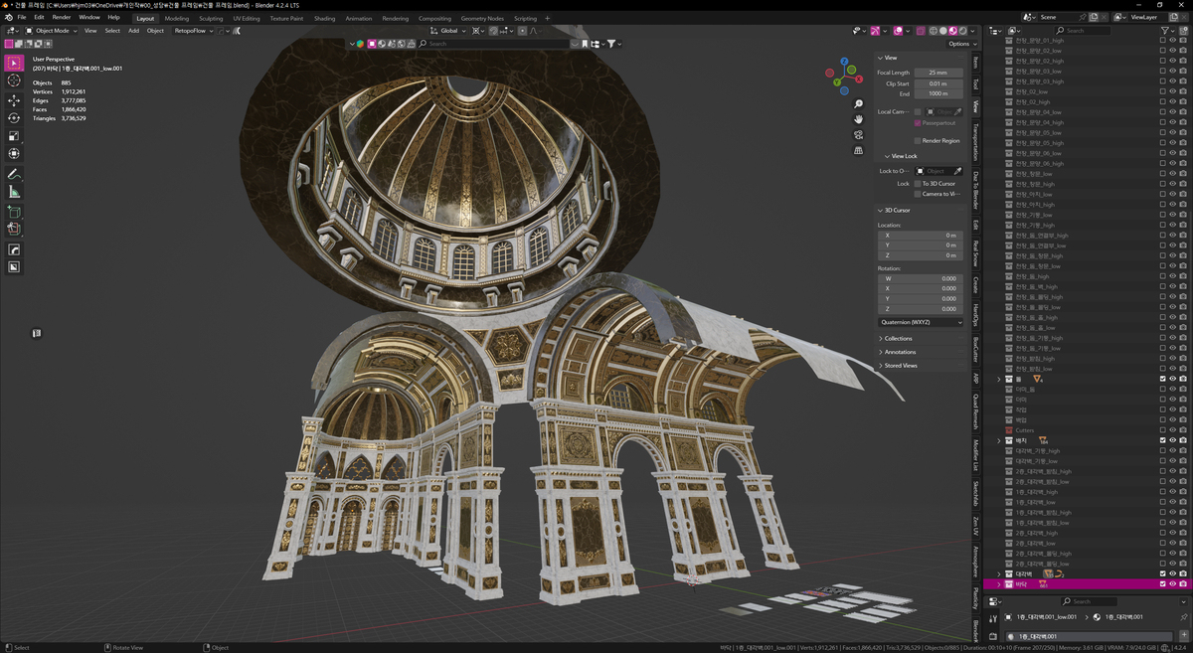
Task: Add new scene button beside Scene field
Action: pyautogui.click(x=1094, y=17)
